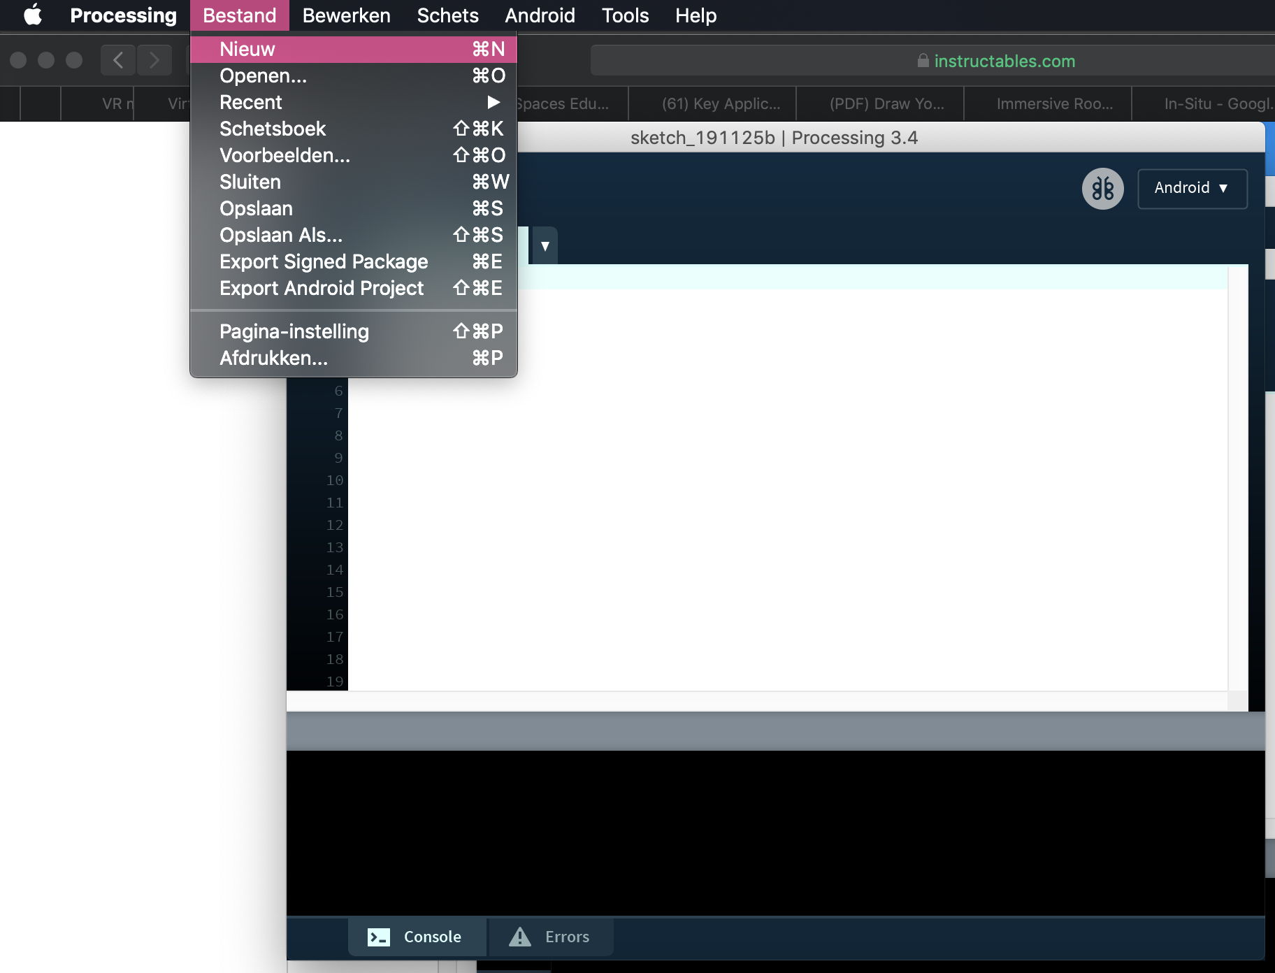Choose Export Signed Package
Viewport: 1275px width, 973px height.
point(354,261)
